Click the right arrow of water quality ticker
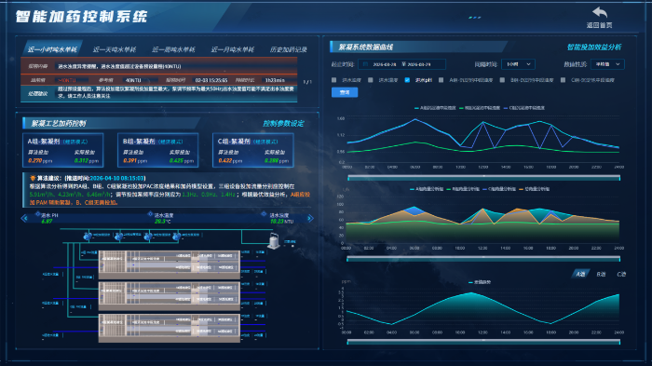This screenshot has height=366, width=652. (x=310, y=218)
